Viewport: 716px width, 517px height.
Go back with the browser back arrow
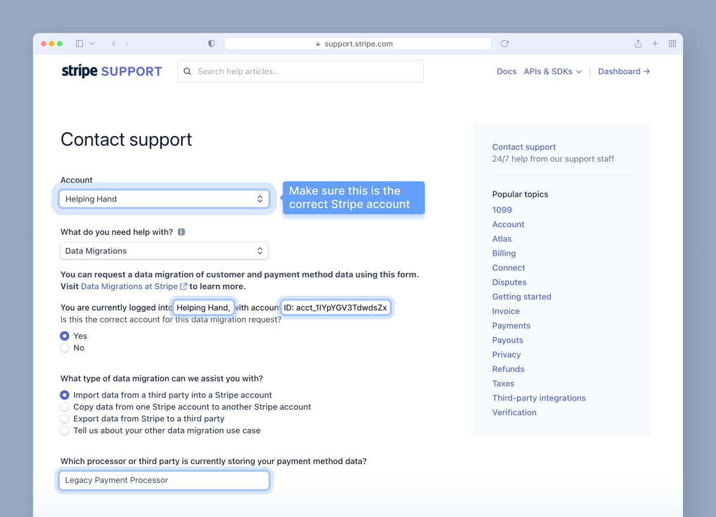pos(114,44)
